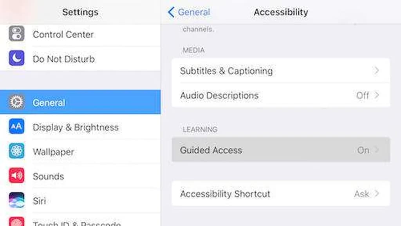Tap the Sounds speaker icon
The width and height of the screenshot is (401, 226).
point(16,176)
